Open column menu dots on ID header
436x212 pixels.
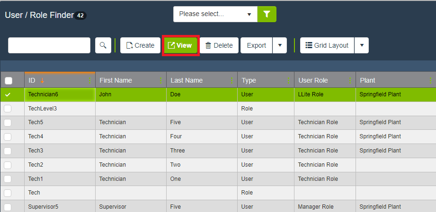tap(90, 80)
